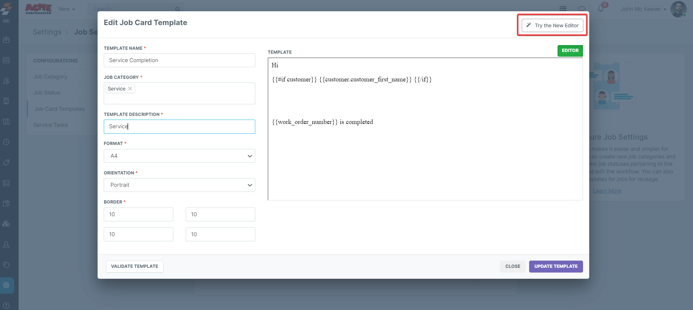Select Job Status in configurations list
This screenshot has width=693, height=310.
point(47,93)
